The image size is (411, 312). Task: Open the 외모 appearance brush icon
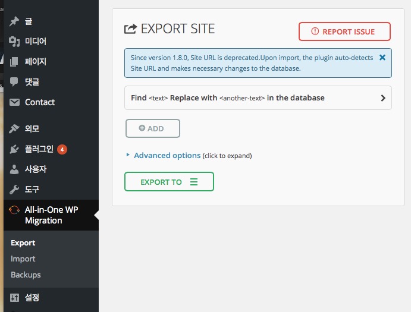[14, 128]
